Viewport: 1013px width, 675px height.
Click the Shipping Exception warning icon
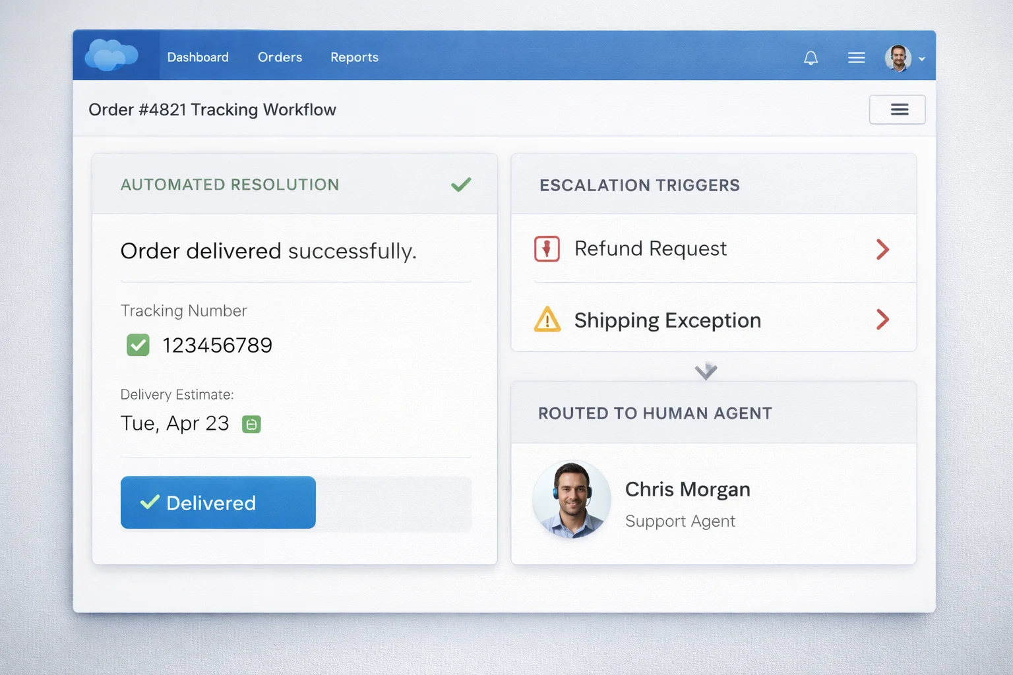point(546,320)
